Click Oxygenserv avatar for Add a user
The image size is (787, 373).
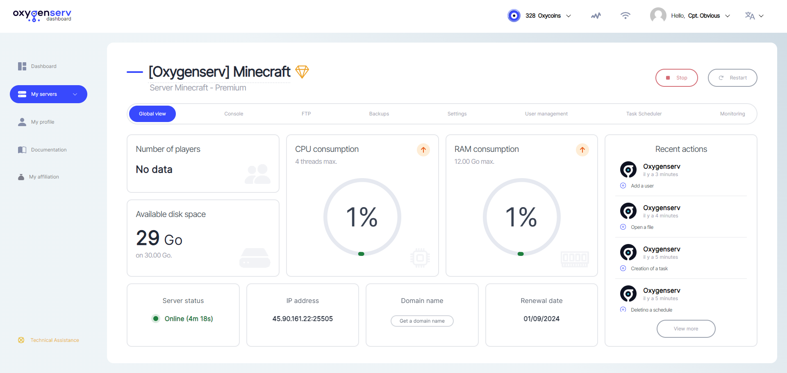tap(628, 170)
